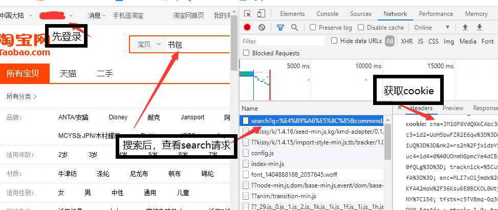498x210 pixels.
Task: Select material 帆布
Action: click(x=175, y=174)
